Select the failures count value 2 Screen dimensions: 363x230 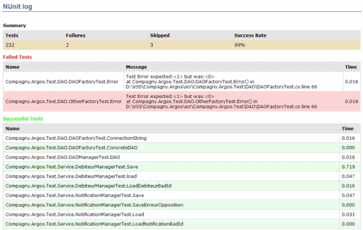[68, 45]
